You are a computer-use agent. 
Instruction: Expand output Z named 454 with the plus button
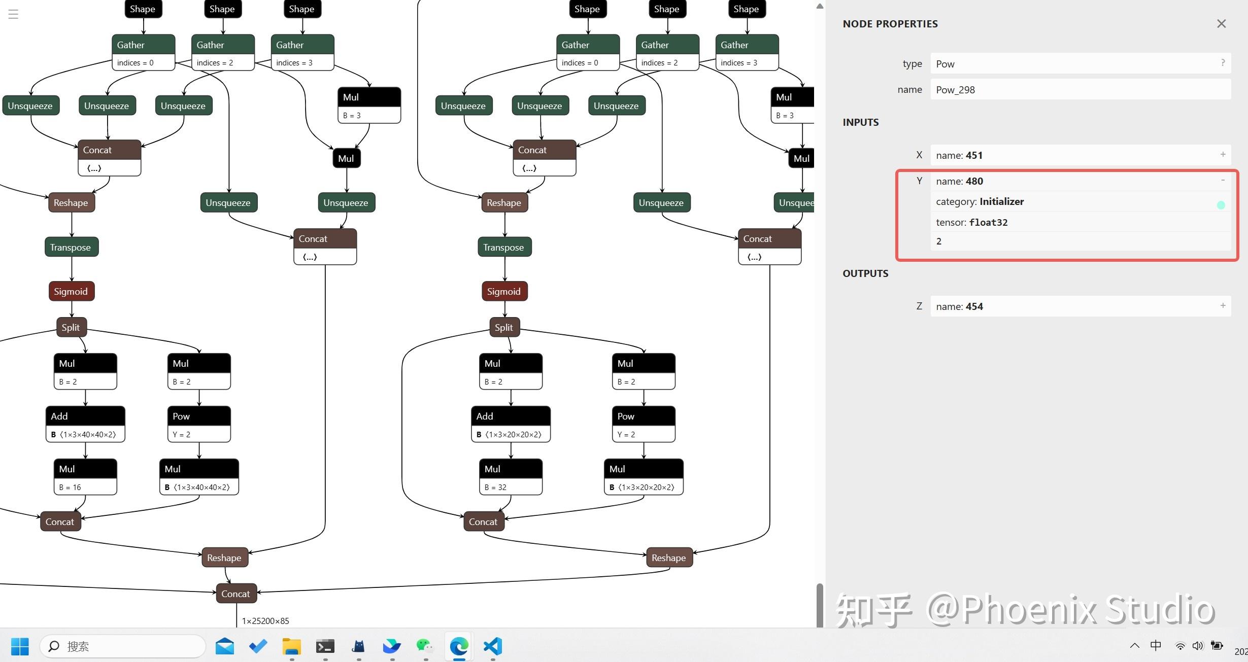coord(1223,305)
